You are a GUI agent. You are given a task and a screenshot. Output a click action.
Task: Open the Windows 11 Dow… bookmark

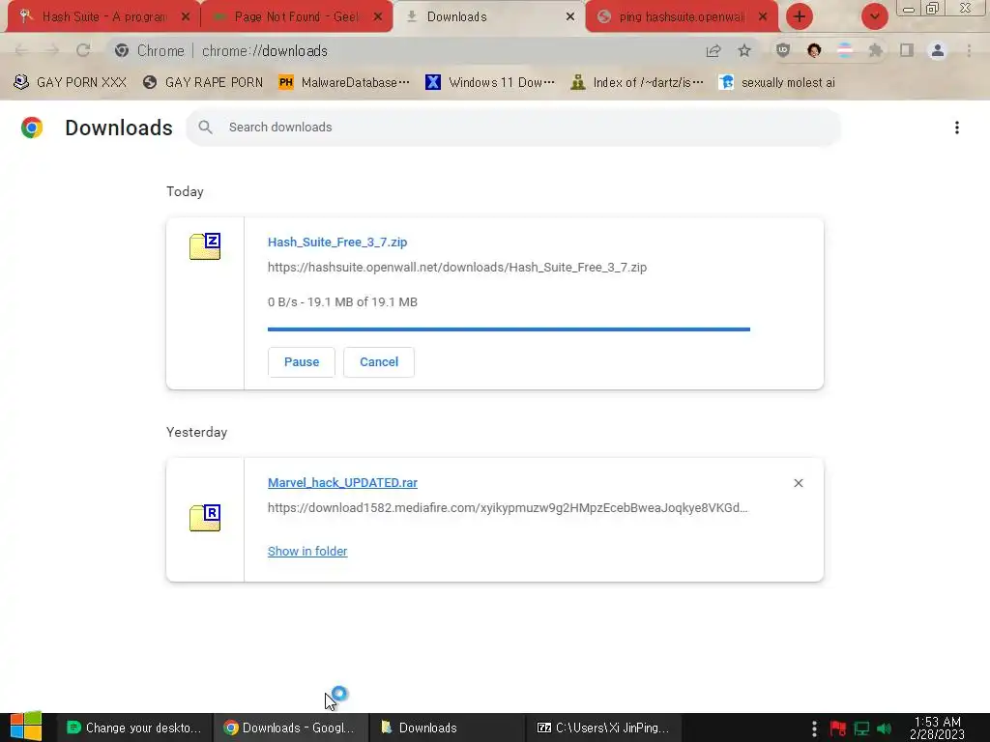click(x=490, y=82)
